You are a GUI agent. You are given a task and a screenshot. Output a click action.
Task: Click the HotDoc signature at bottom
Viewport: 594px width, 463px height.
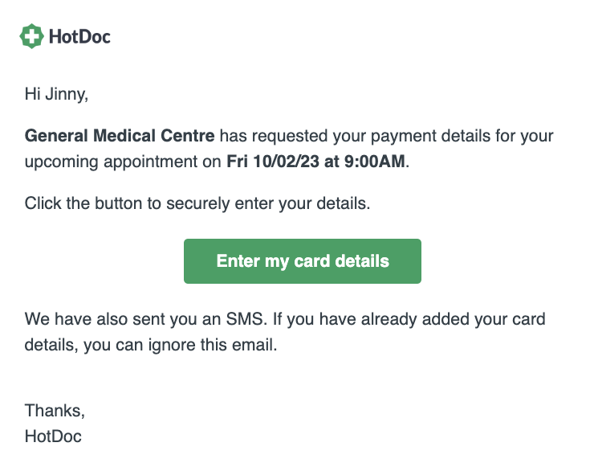click(53, 436)
